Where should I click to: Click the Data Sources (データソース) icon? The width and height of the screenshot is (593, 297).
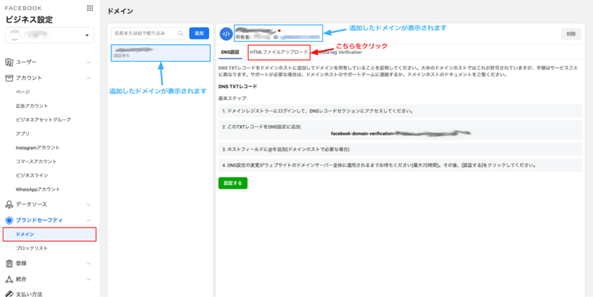pos(9,205)
